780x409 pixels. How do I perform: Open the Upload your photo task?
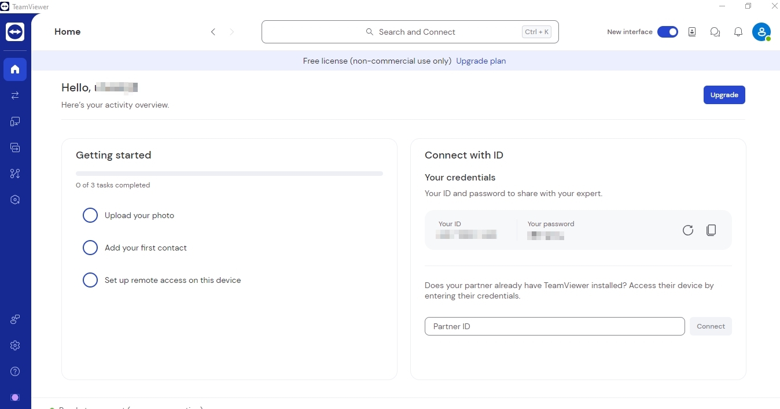(x=139, y=215)
